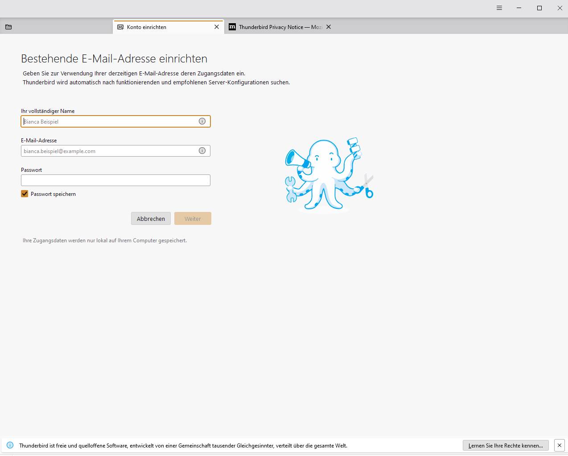Click the mail icon on Konto einrichten tab

[x=120, y=27]
